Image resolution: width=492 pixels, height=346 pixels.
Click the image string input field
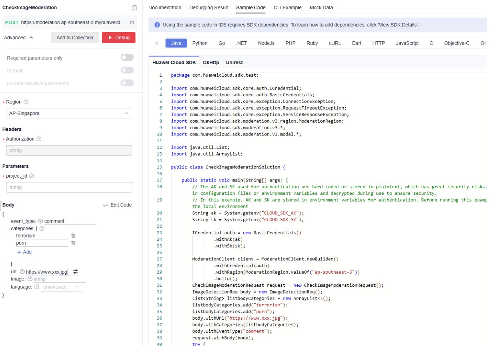59,279
